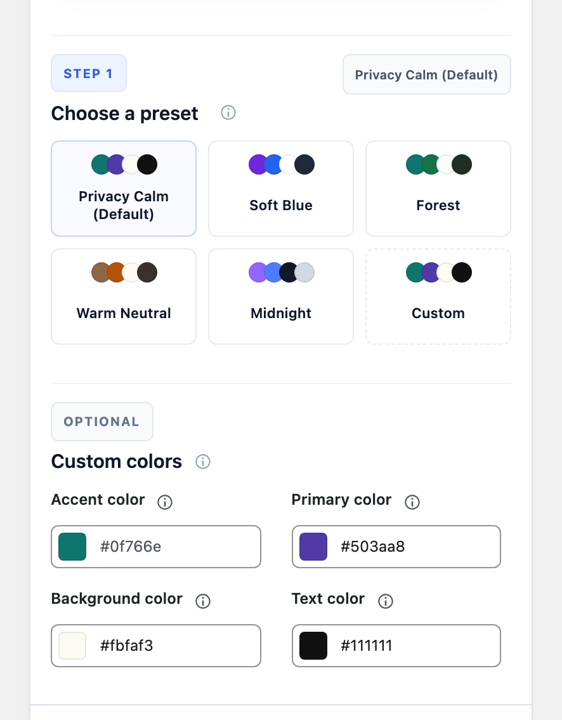Click the Privacy Calm (Default) badge at top right

coord(427,74)
